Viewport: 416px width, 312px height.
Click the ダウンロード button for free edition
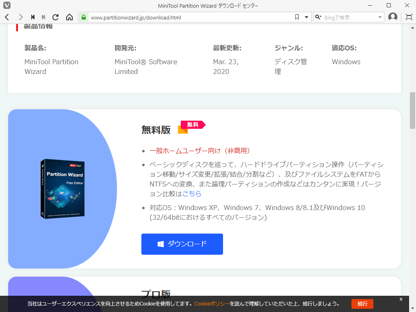(182, 244)
